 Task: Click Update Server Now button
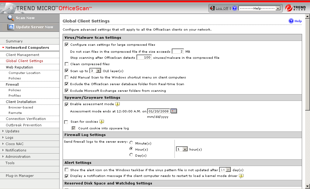coord(30,27)
